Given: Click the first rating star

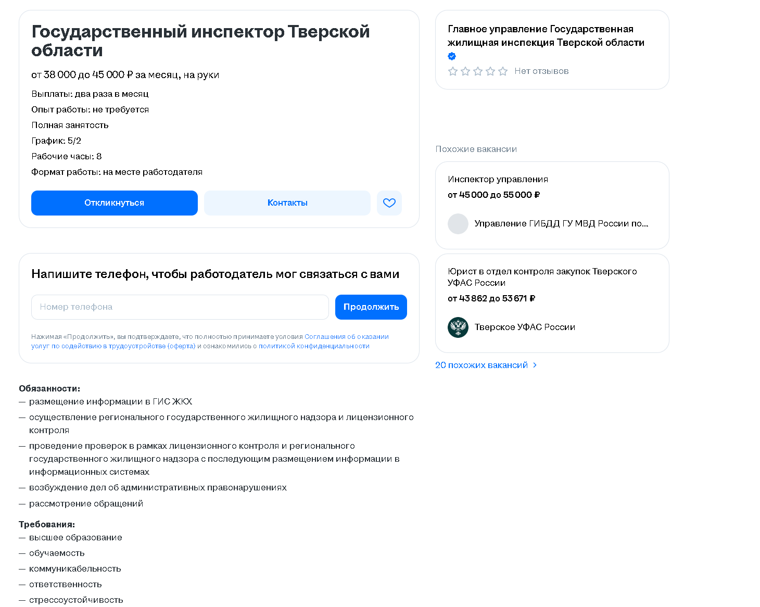Looking at the screenshot, I should pos(453,71).
